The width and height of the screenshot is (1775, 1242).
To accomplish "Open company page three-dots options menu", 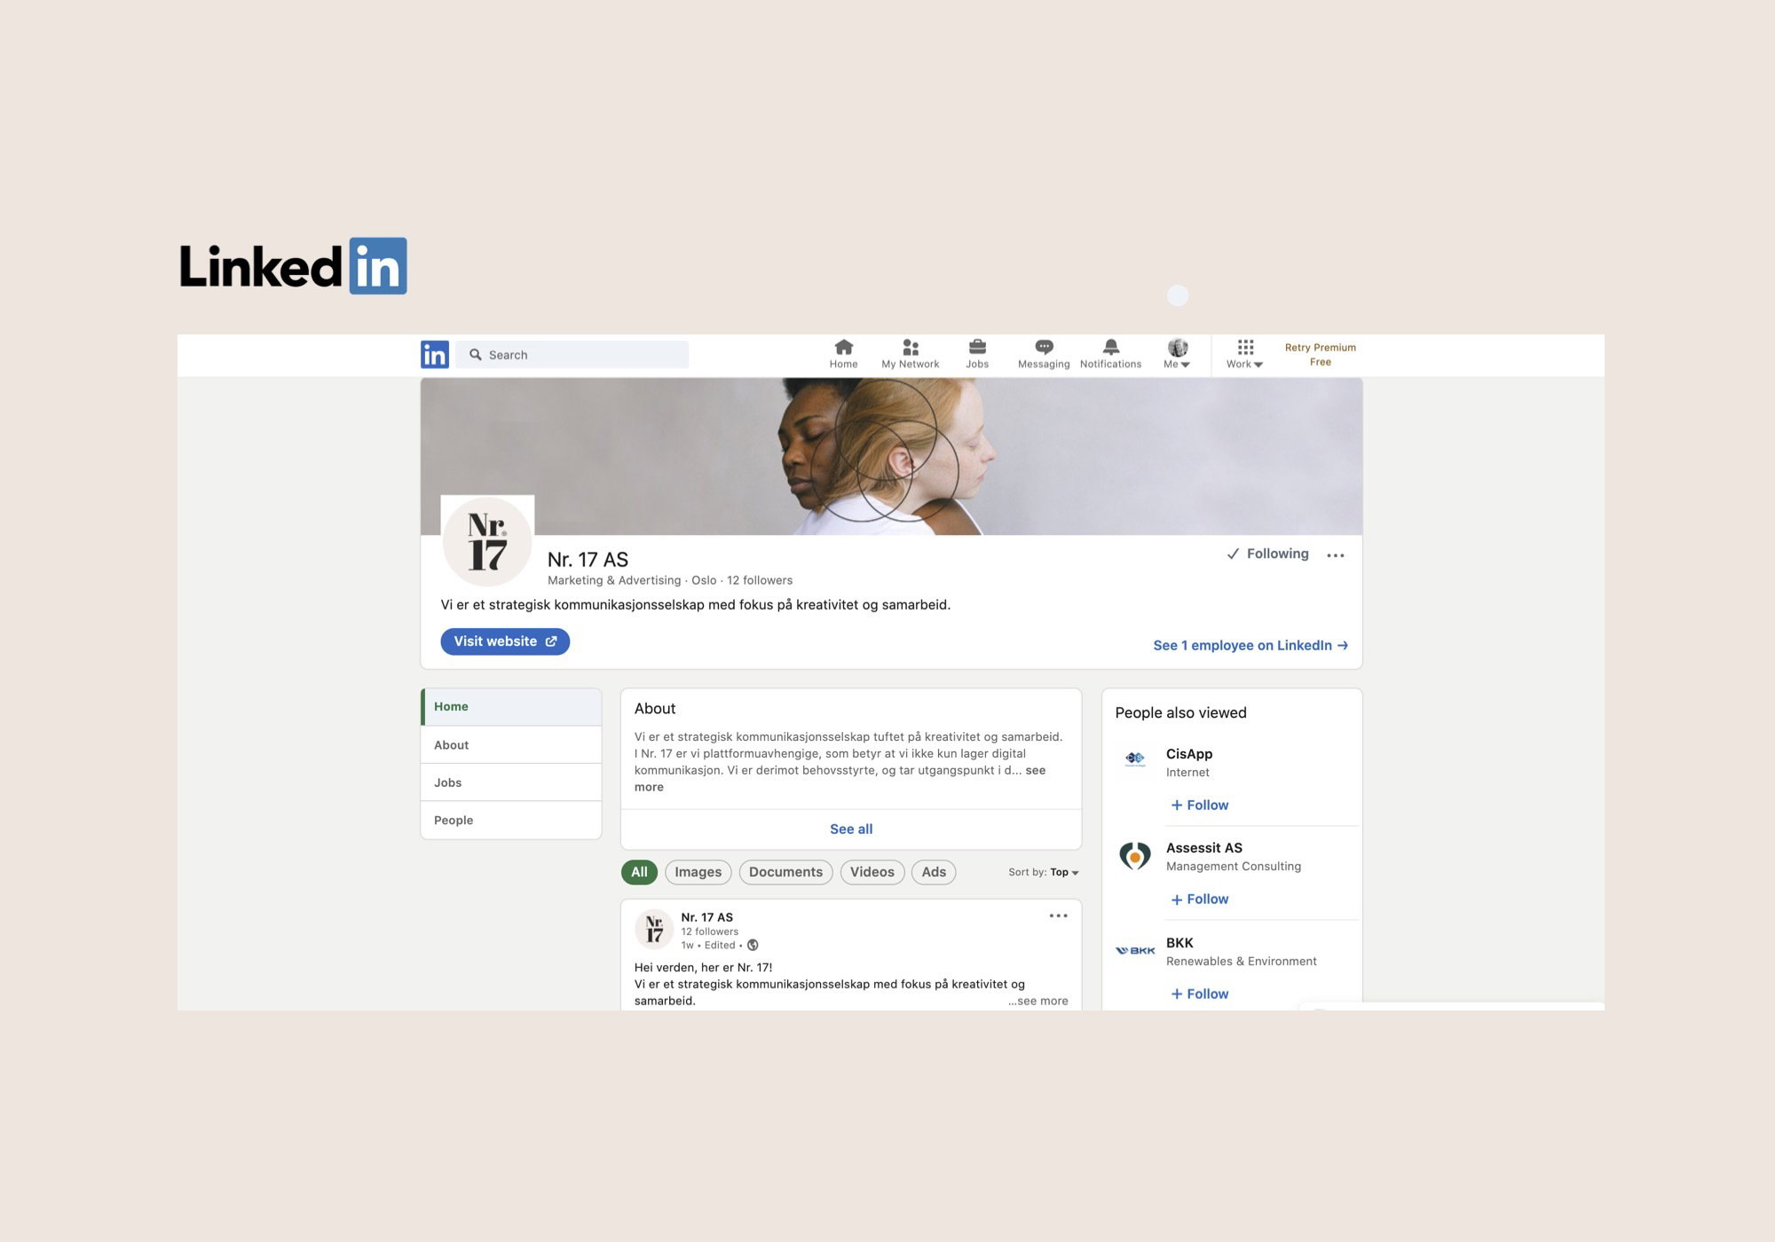I will pyautogui.click(x=1336, y=555).
